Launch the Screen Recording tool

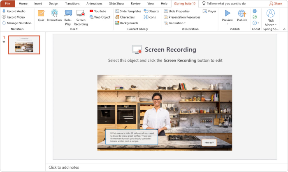point(81,18)
